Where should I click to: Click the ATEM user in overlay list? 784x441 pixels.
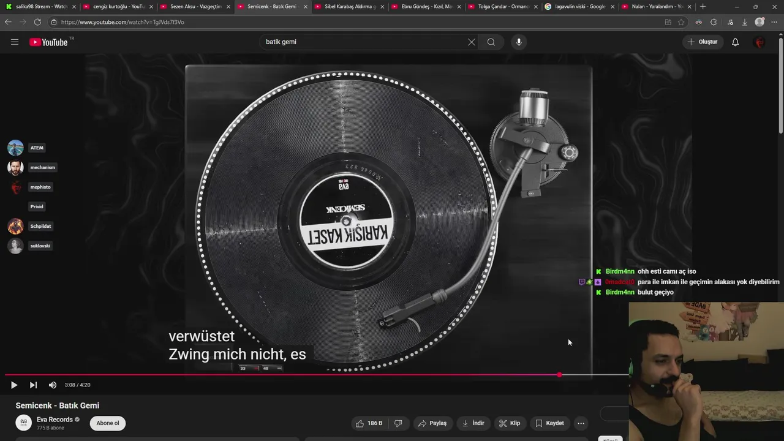pyautogui.click(x=26, y=148)
